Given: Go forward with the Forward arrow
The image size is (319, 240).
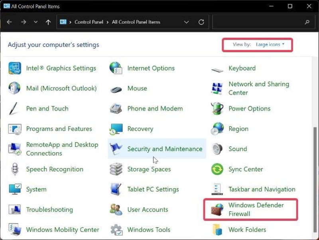Looking at the screenshot, I should (24, 22).
